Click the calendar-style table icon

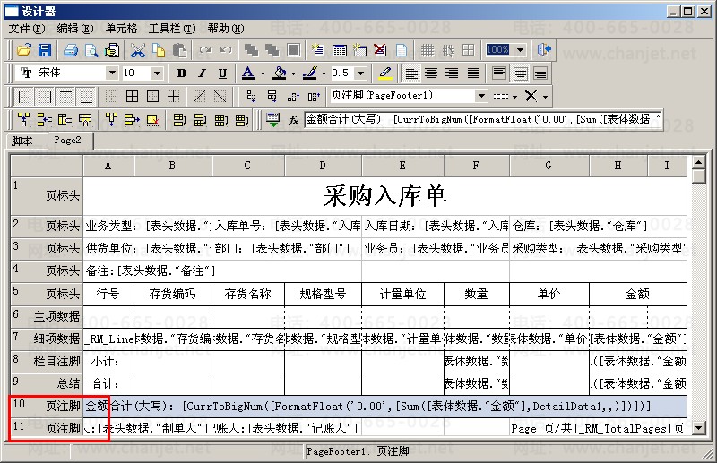[x=339, y=50]
